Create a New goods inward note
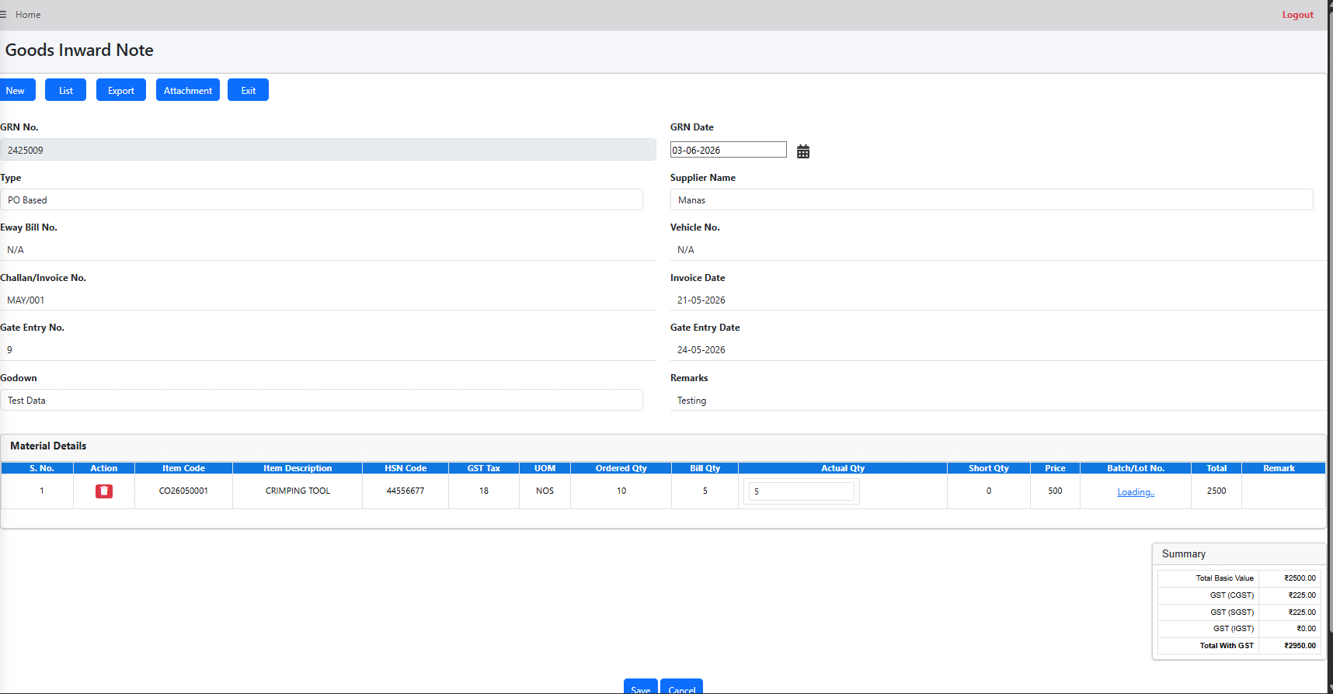Viewport: 1333px width, 694px height. coord(16,90)
